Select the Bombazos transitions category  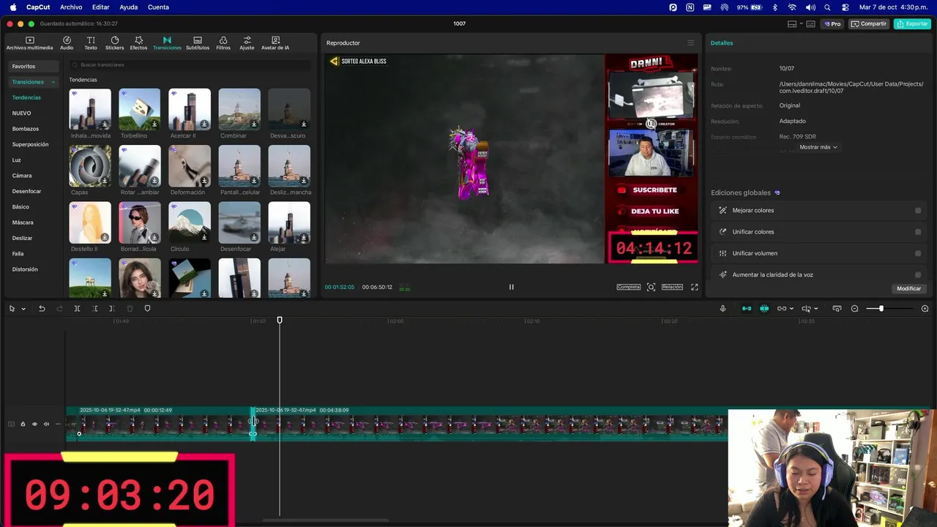[26, 129]
